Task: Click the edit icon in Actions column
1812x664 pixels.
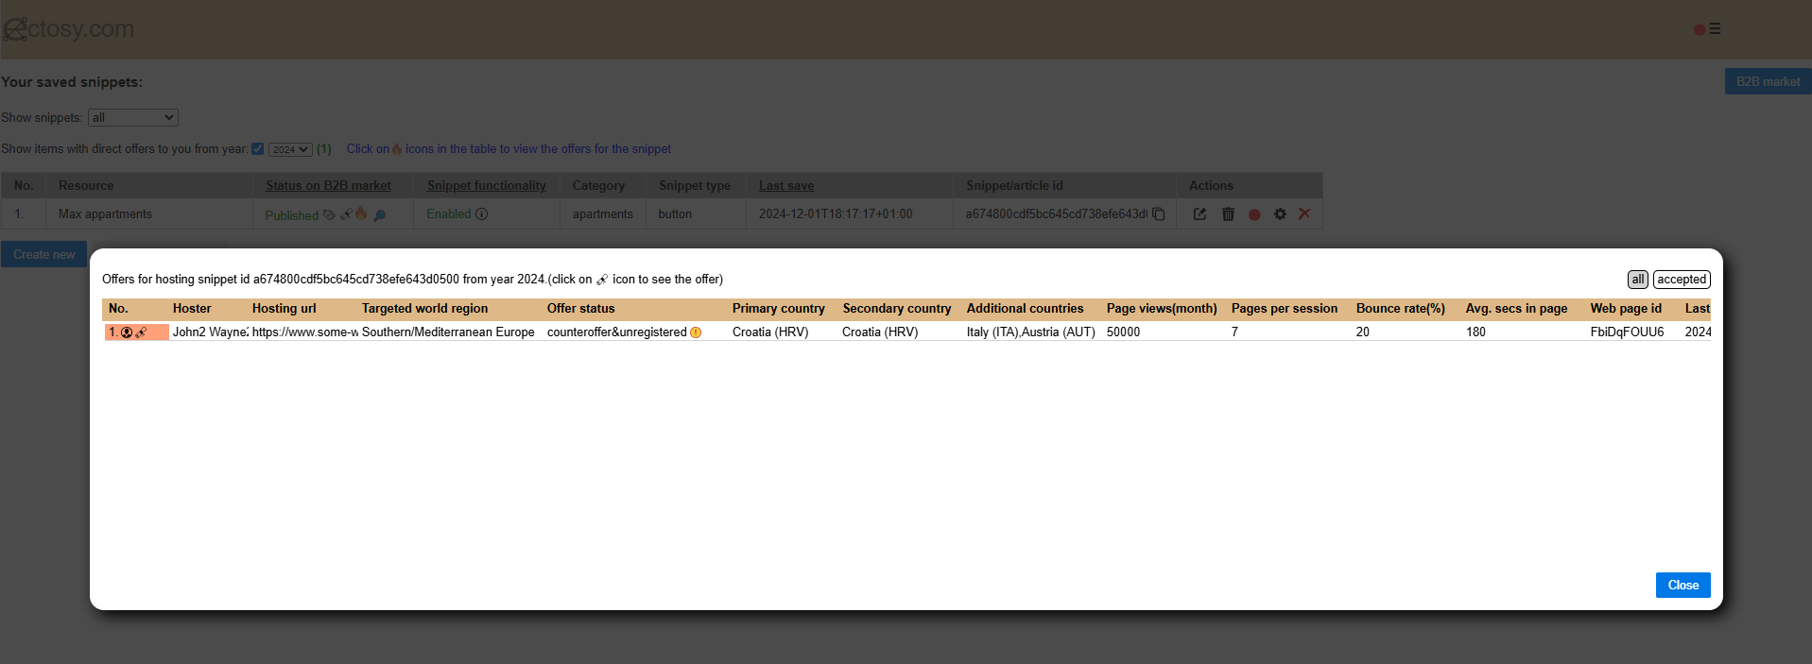Action: (1199, 214)
